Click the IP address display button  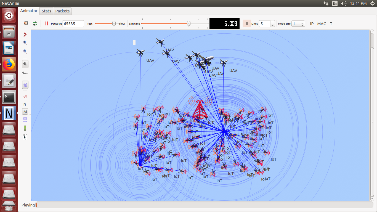[312, 24]
